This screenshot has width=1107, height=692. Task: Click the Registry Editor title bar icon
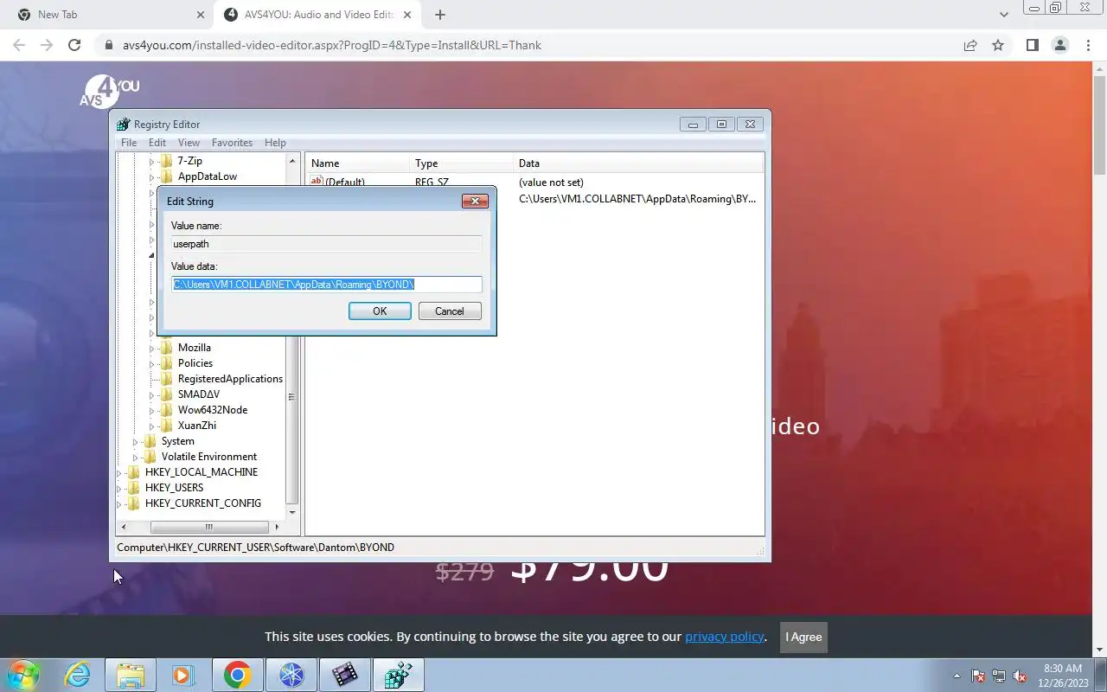click(x=124, y=125)
